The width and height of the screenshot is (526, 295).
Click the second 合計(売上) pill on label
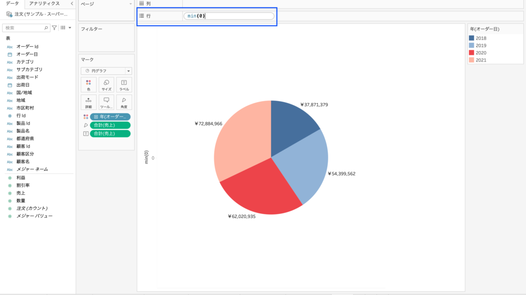point(110,133)
